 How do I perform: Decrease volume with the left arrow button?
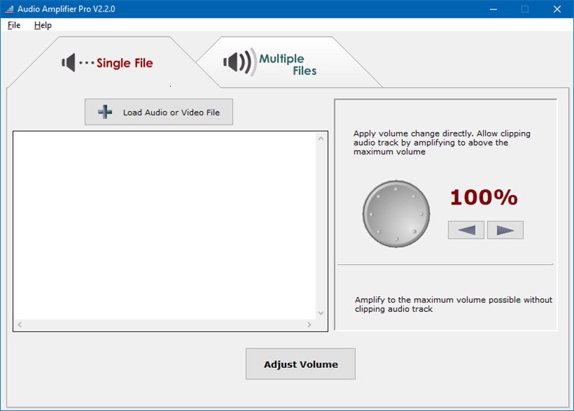point(466,230)
